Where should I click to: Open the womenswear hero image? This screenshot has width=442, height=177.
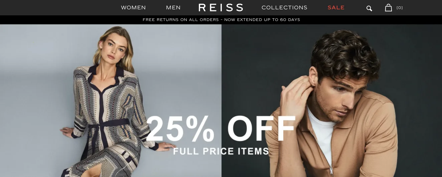point(111,101)
